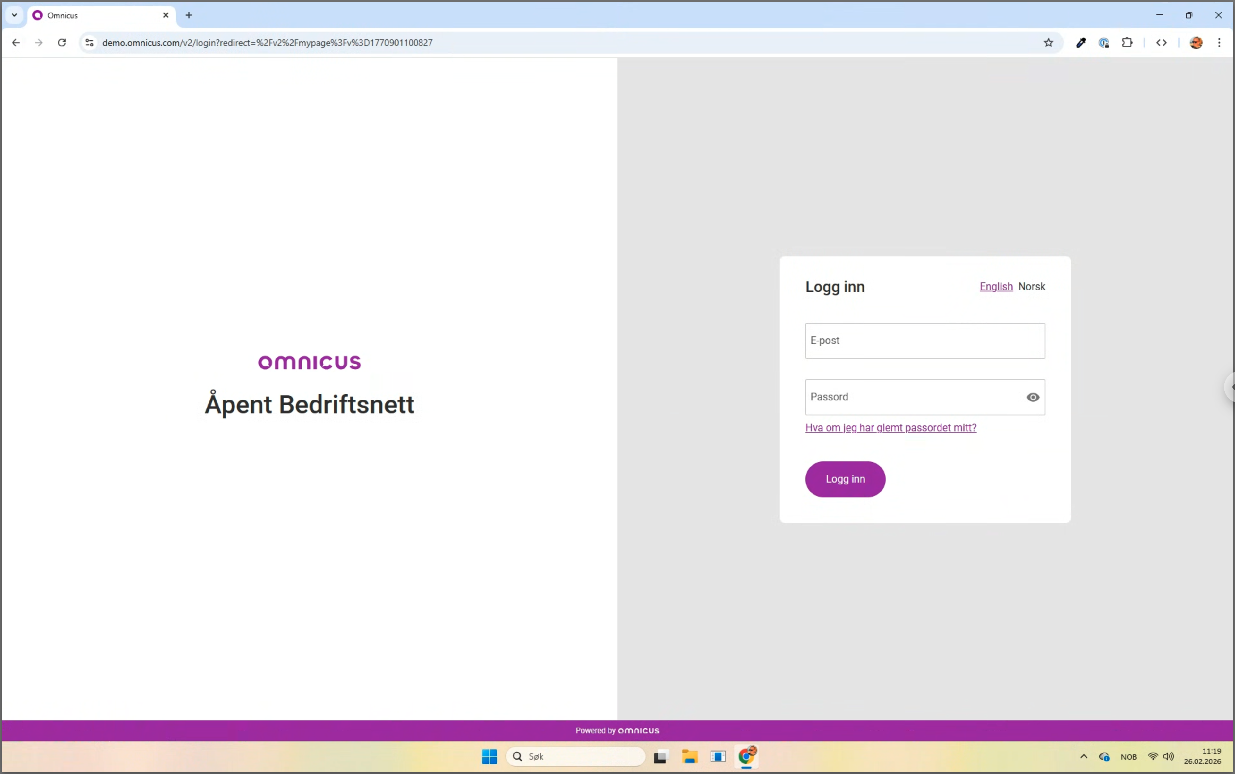
Task: Open the search tabs chevron
Action: (x=14, y=15)
